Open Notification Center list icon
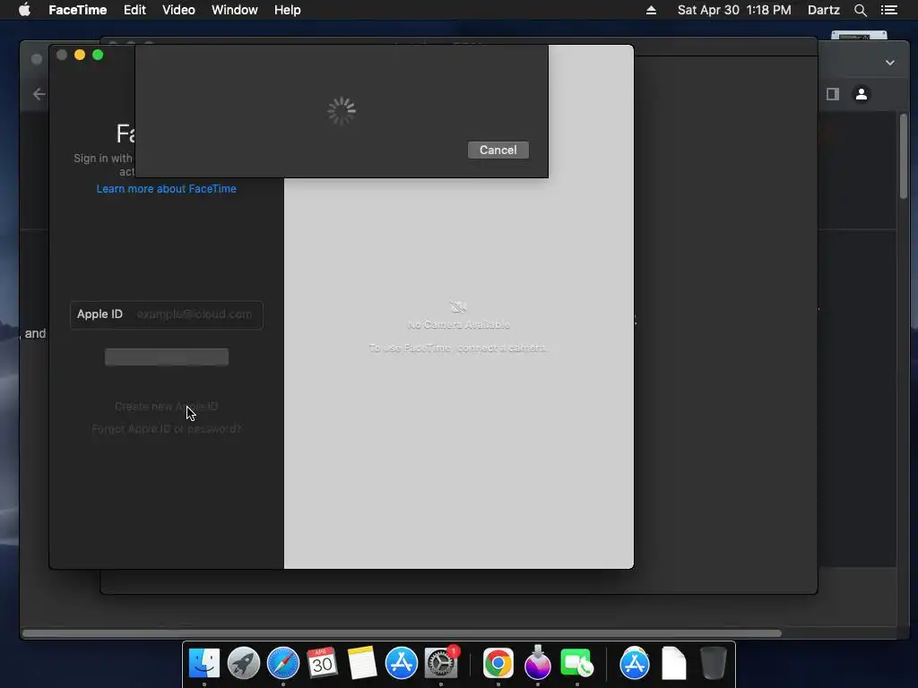This screenshot has height=688, width=918. [888, 10]
